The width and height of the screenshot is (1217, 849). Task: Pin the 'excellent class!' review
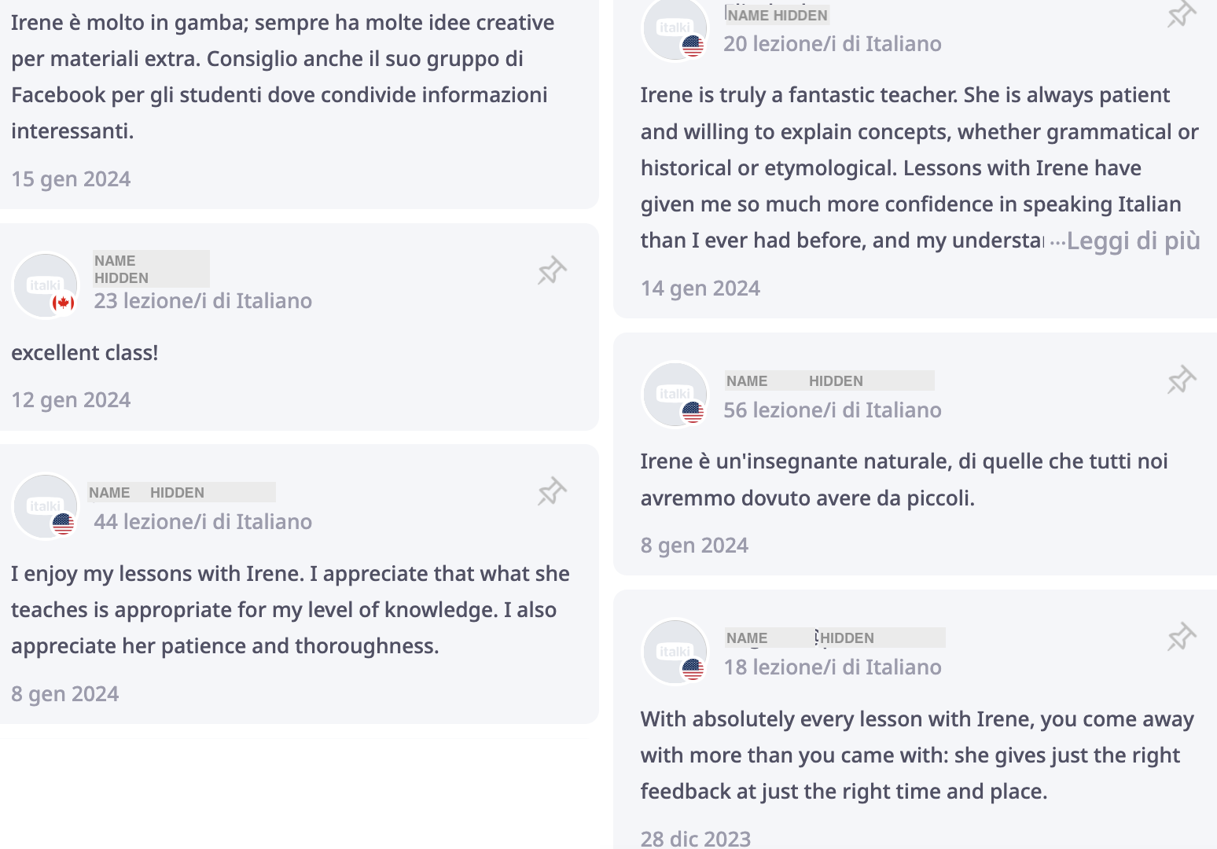click(x=552, y=270)
